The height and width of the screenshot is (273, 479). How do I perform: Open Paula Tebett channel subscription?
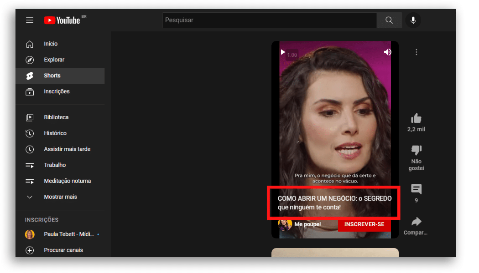[60, 234]
